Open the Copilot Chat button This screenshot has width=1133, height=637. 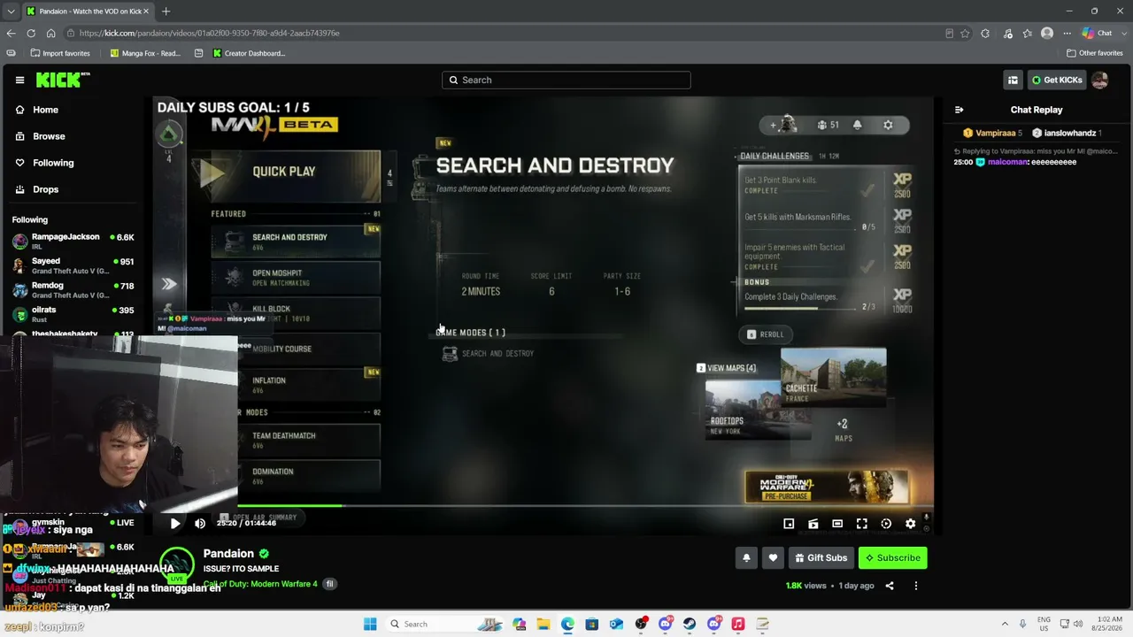click(1098, 33)
